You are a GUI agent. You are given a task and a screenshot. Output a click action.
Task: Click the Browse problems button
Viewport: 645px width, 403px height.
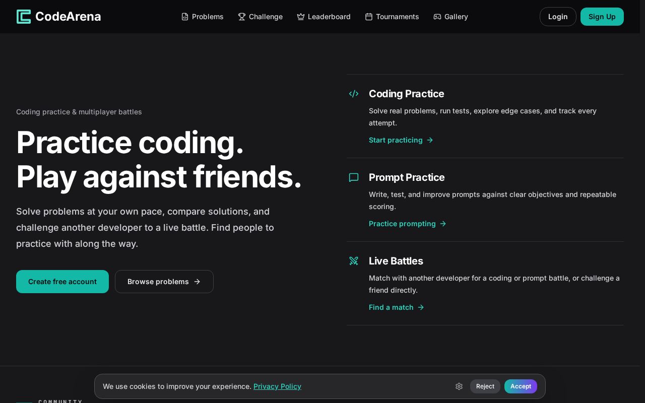(164, 282)
